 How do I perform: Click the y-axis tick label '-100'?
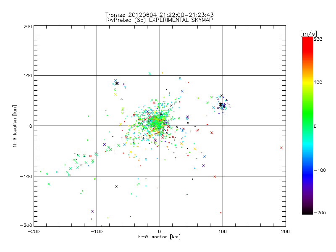click(x=26, y=176)
